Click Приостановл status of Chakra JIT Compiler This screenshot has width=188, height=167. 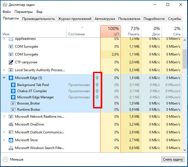coord(79,91)
